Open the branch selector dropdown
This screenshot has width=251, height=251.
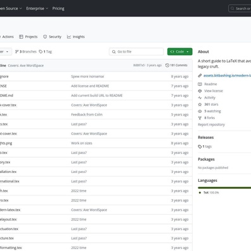[6, 51]
